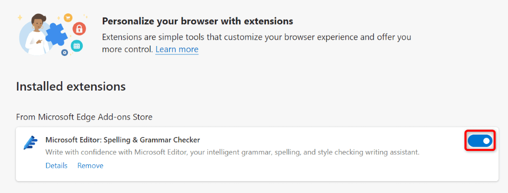Image resolution: width=508 pixels, height=193 pixels.
Task: Click the Write with confidence description text
Action: (x=233, y=152)
